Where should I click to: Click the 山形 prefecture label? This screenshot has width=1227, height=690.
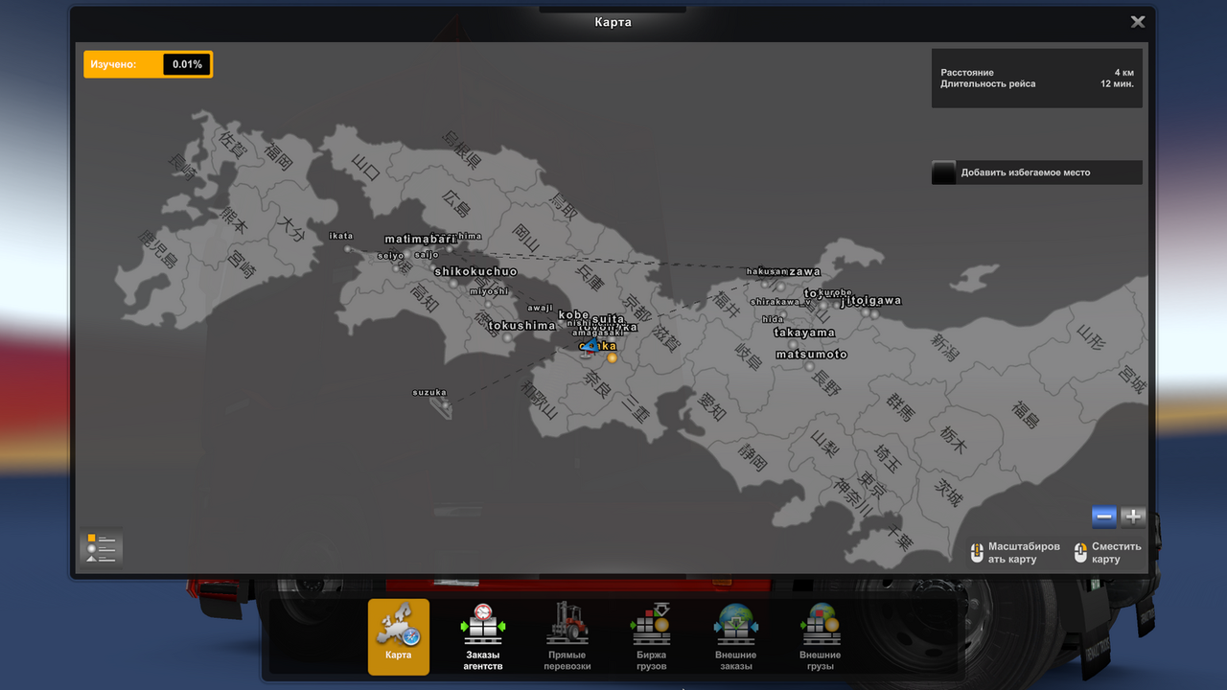(x=1092, y=338)
